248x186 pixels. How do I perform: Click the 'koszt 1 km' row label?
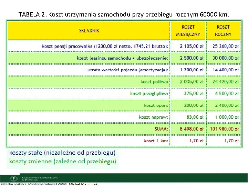click(156, 141)
